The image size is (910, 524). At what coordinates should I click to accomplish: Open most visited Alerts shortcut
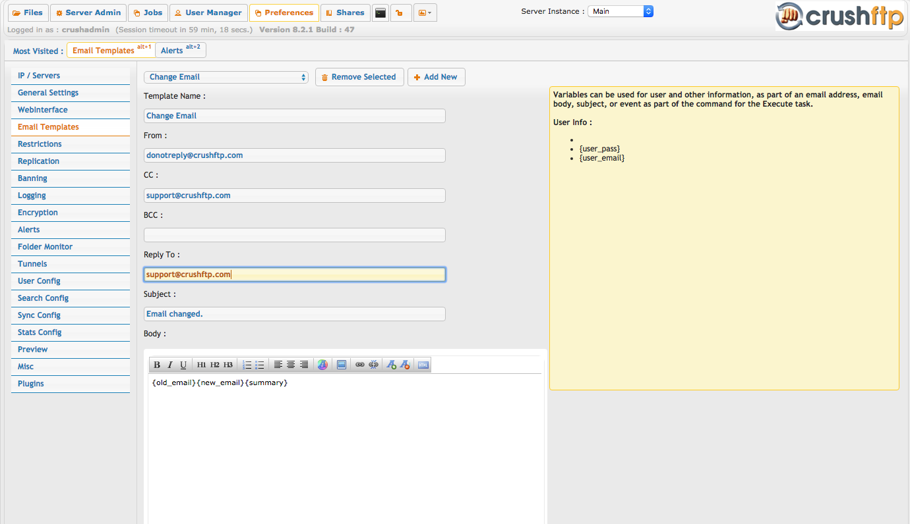coord(180,50)
